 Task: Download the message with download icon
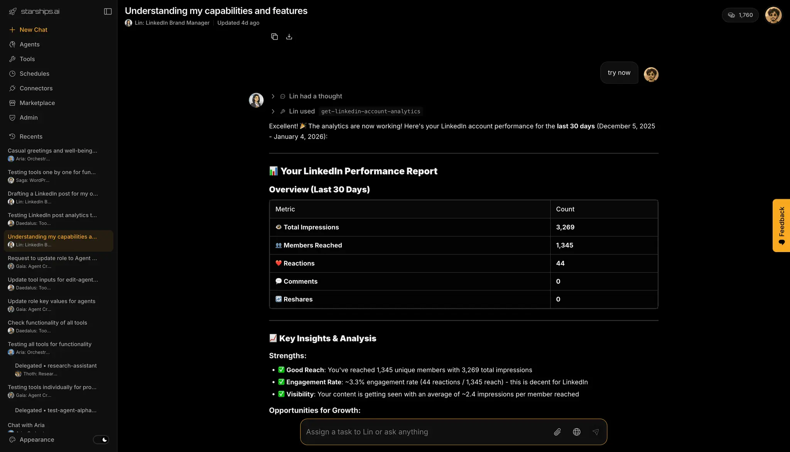click(x=289, y=37)
